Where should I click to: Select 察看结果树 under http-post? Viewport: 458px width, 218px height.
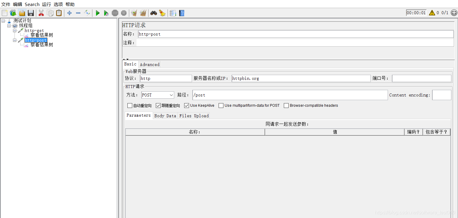tap(42, 45)
